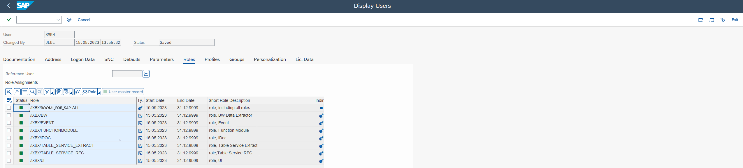Click the Reference User input field
743x168 pixels.
127,74
